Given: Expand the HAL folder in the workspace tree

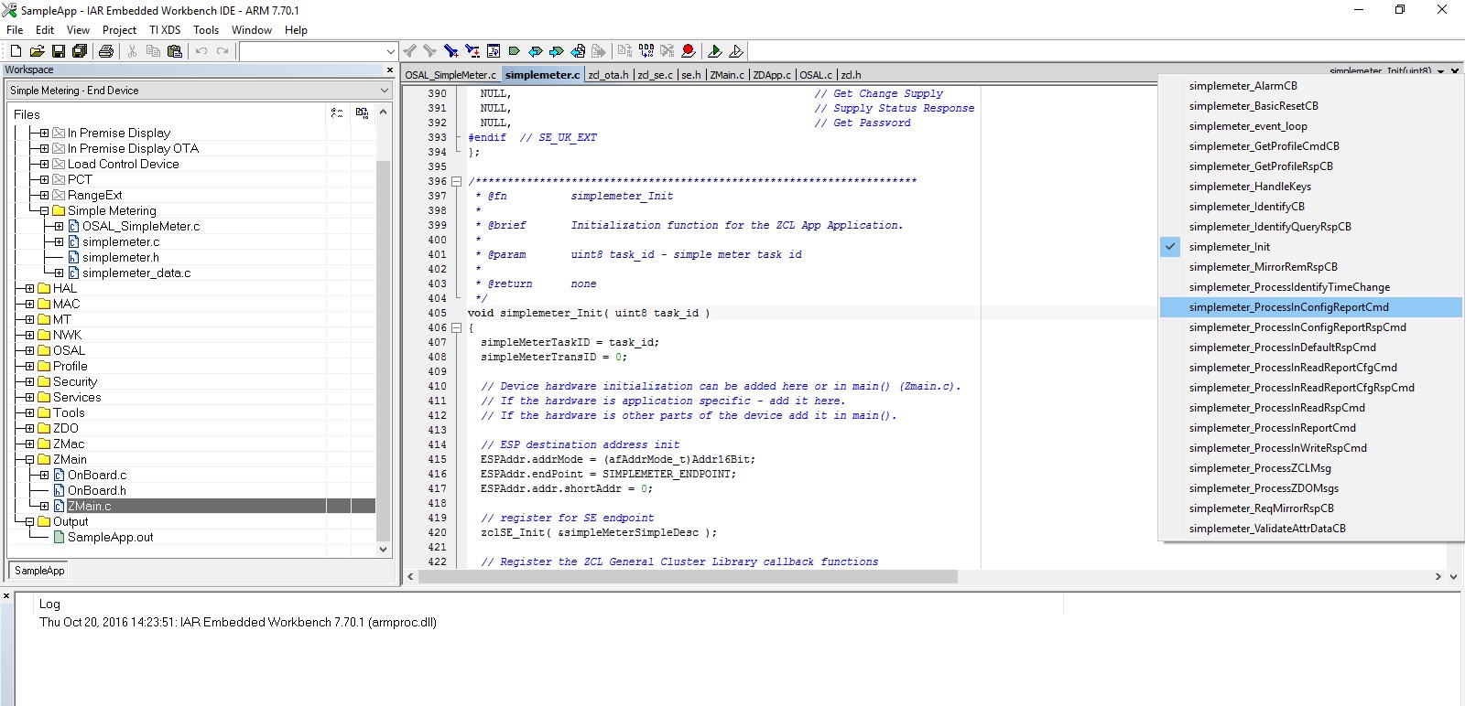Looking at the screenshot, I should click(29, 288).
